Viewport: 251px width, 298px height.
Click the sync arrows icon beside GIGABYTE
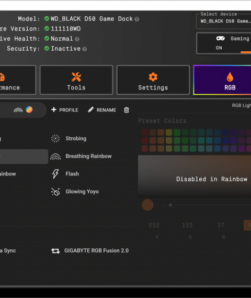pos(55,251)
